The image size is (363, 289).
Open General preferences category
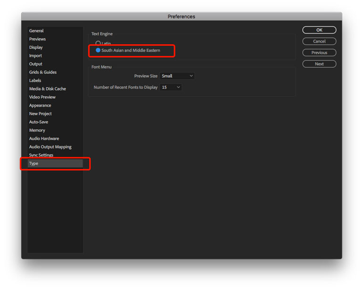pyautogui.click(x=36, y=31)
